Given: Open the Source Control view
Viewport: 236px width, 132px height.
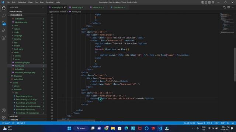Looking at the screenshot, I should click(4, 23).
